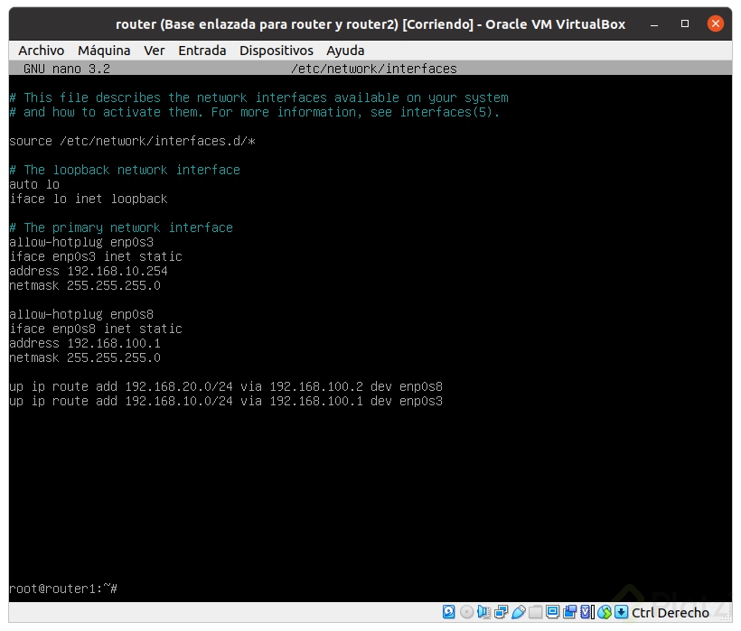The width and height of the screenshot is (741, 631).
Task: Open the Ver menu
Action: (x=154, y=51)
